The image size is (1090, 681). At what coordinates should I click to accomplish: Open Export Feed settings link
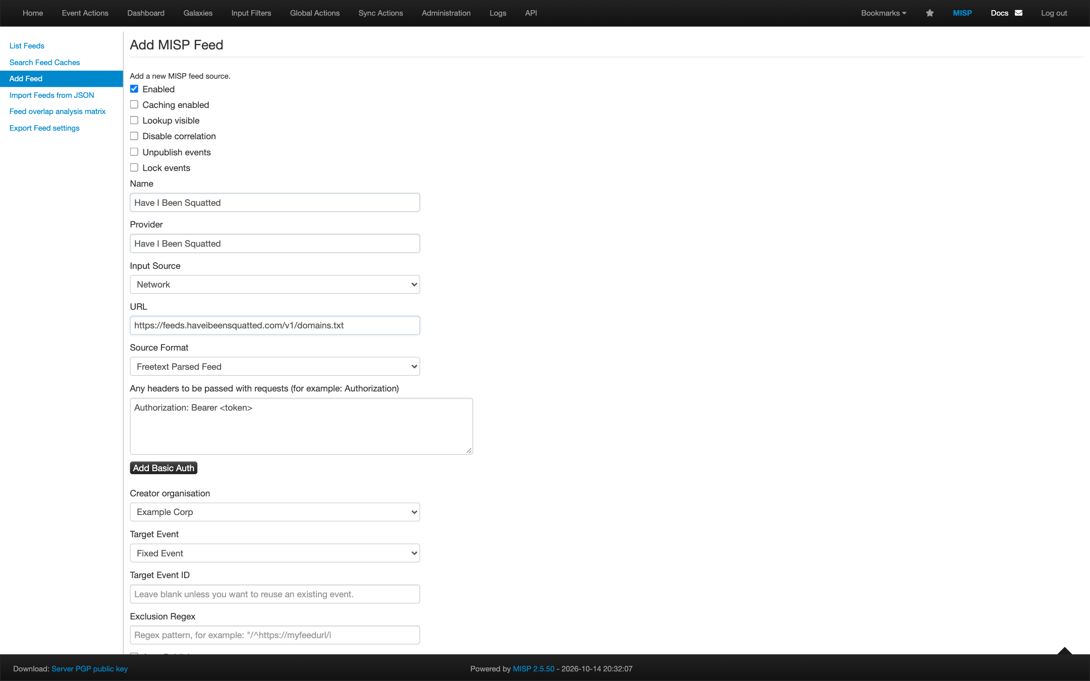pyautogui.click(x=44, y=128)
